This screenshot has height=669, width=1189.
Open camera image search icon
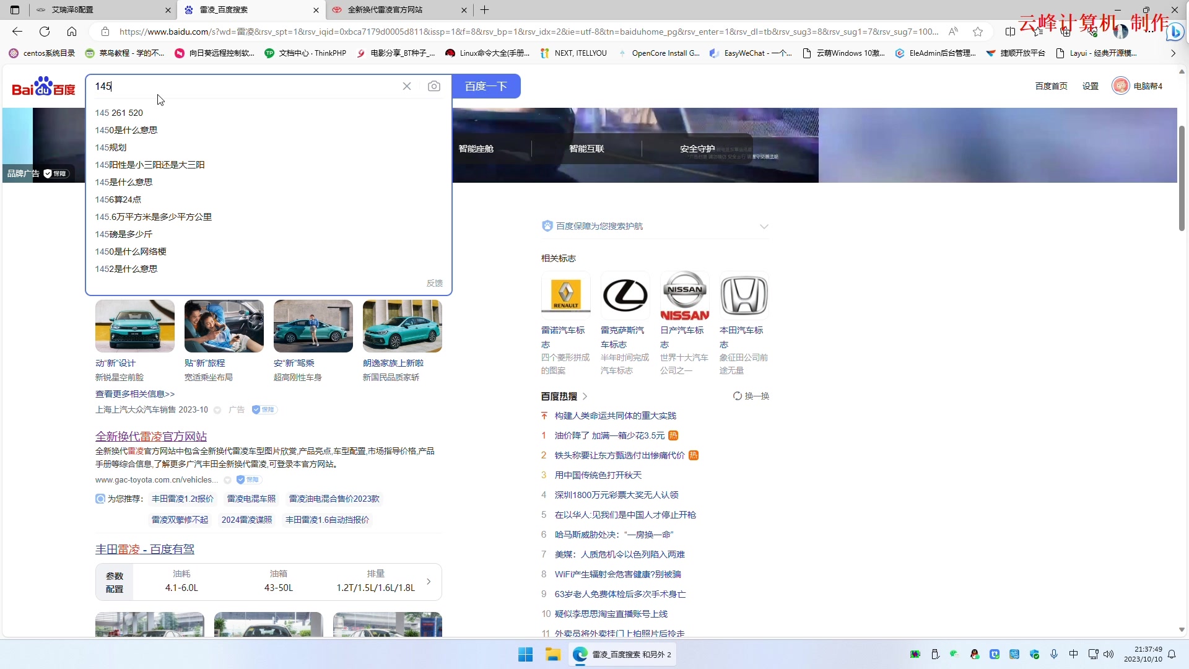click(434, 86)
